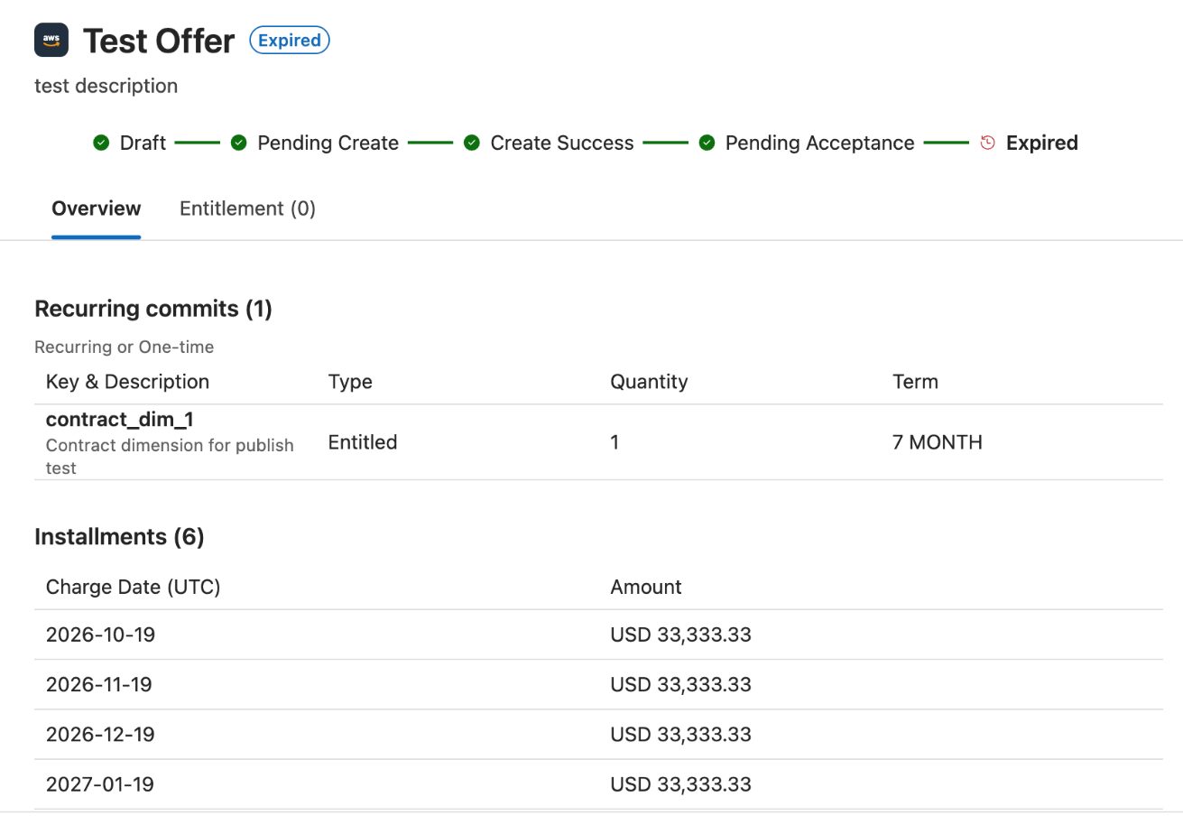Click the check icon beside Pending Create

tap(238, 143)
